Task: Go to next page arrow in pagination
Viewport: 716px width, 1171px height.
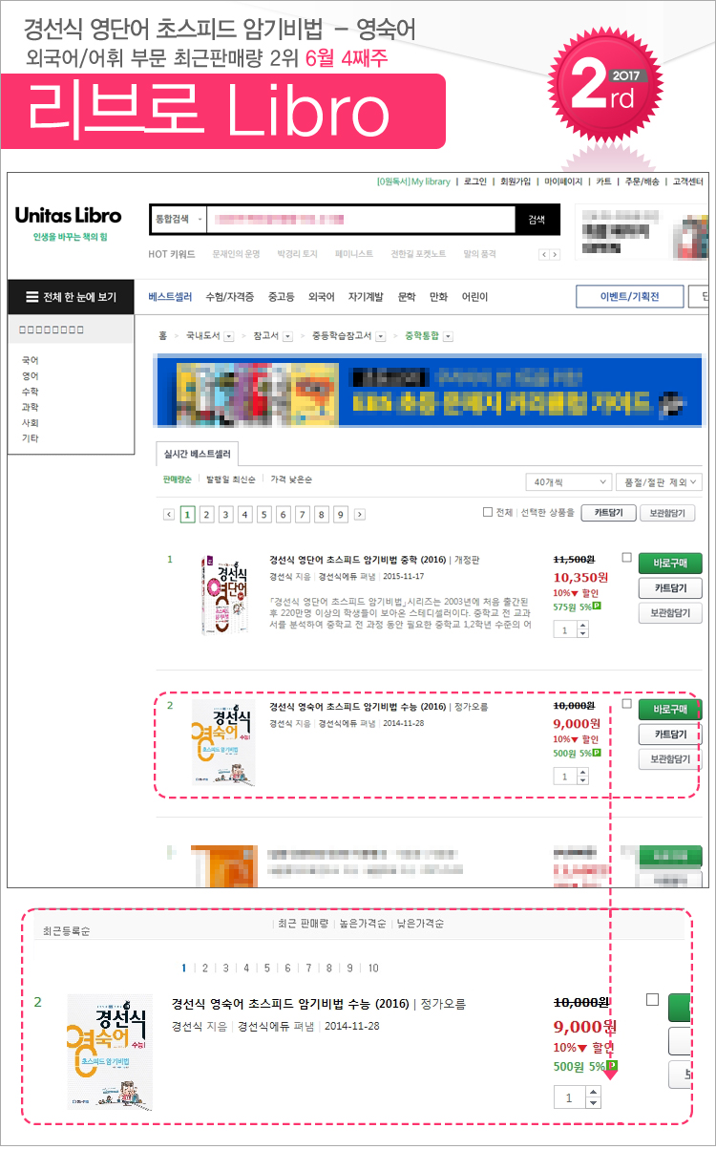Action: [360, 514]
